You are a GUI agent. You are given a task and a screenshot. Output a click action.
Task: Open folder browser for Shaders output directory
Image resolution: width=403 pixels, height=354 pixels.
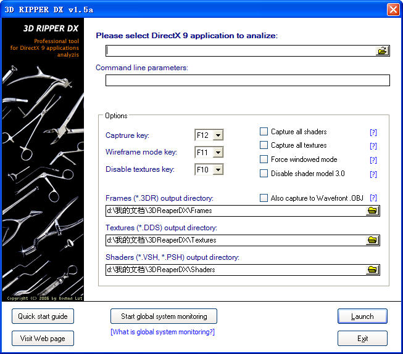point(372,270)
